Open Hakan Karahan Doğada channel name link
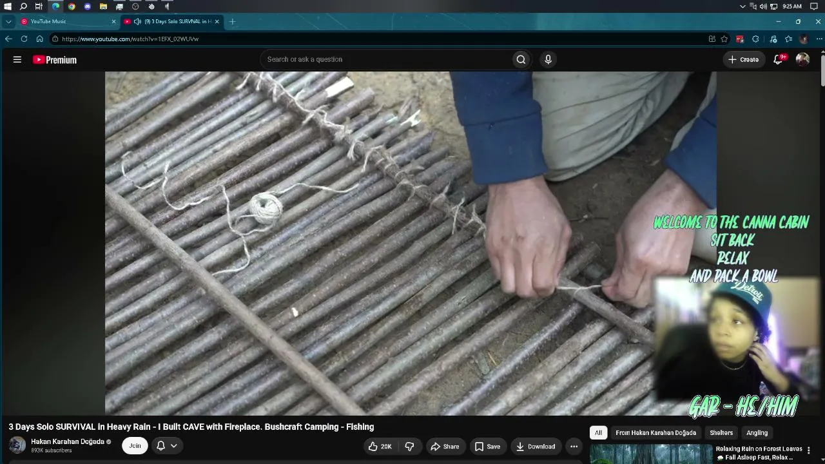 click(68, 441)
